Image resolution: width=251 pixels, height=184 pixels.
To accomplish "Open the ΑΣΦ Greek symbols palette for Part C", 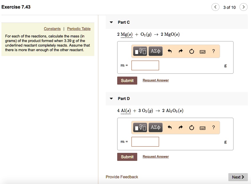I will click(x=155, y=51).
